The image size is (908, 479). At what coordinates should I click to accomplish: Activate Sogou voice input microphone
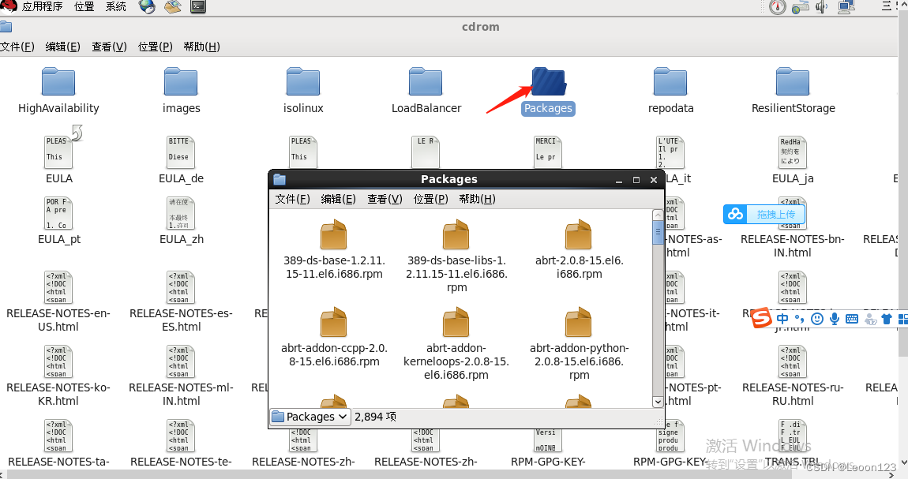point(835,319)
